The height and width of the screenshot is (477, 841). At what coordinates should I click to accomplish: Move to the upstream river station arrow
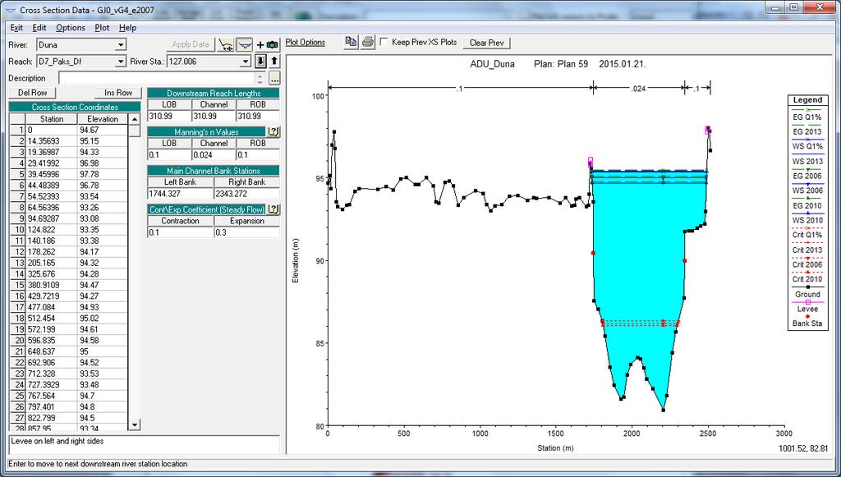(273, 61)
